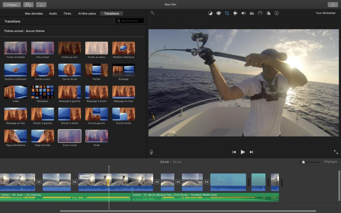Image resolution: width=341 pixels, height=213 pixels.
Task: Open the speed speedometer adjustment
Action: coord(260,13)
